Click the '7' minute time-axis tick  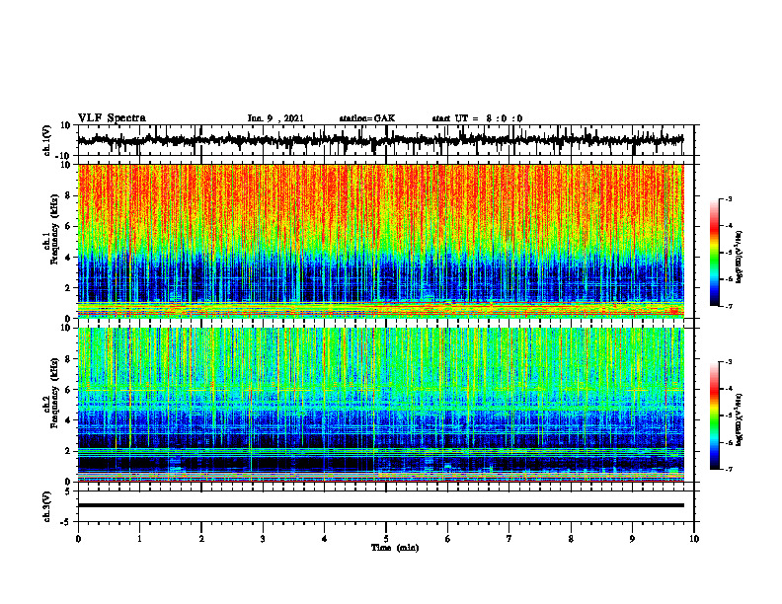(x=509, y=539)
